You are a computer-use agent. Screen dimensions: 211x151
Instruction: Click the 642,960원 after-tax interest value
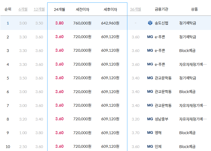point(110,23)
